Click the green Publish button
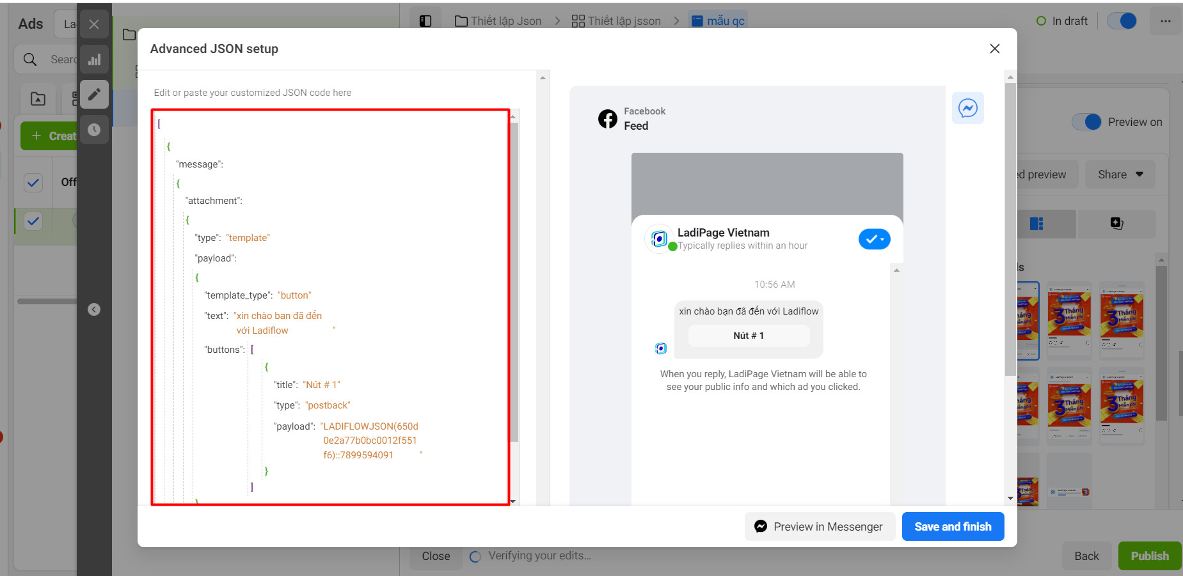 (x=1150, y=556)
